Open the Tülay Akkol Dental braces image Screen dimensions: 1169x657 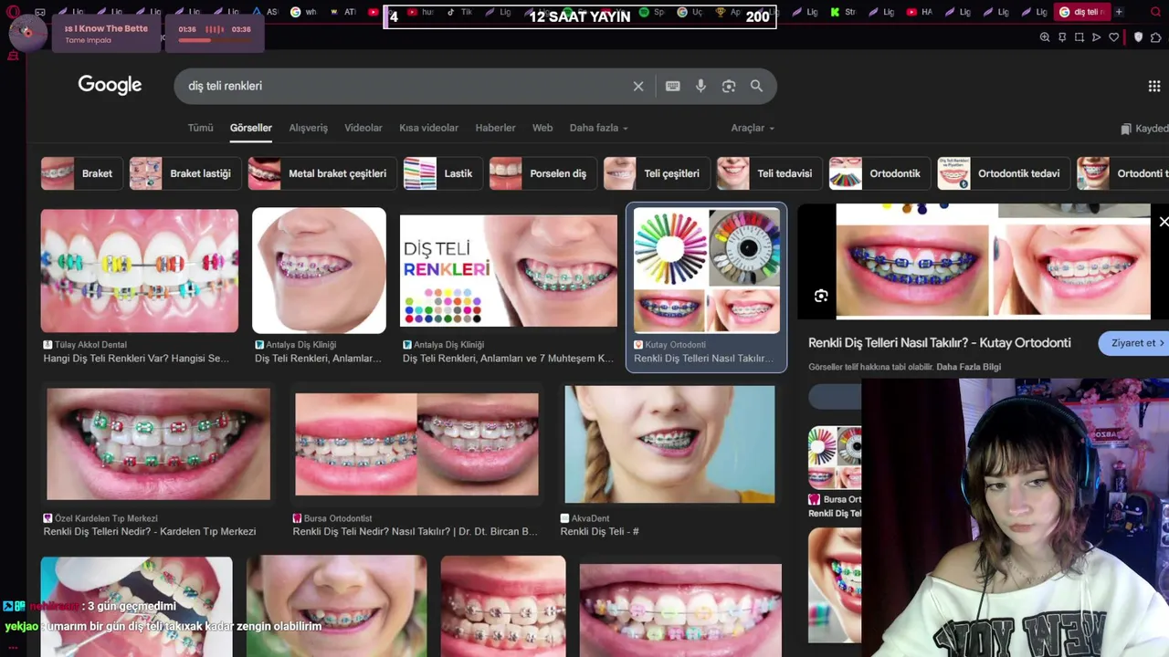click(x=139, y=270)
